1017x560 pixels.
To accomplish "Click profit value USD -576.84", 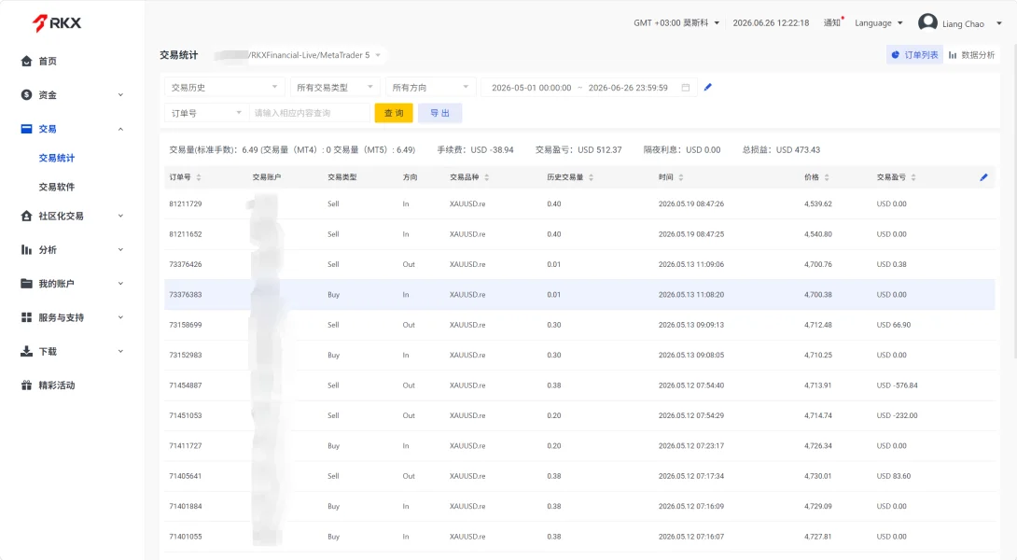I will (897, 385).
